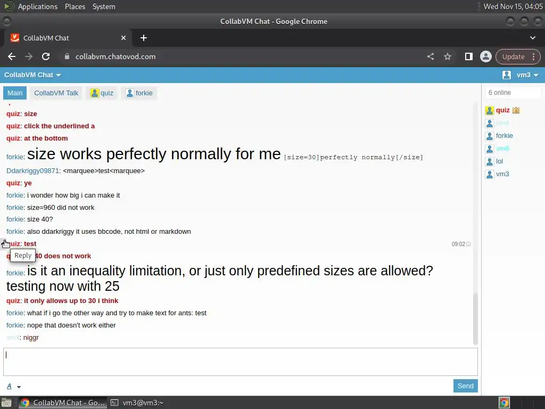Screen dimensions: 545x409
Task: Click the small icon next to 09:02
Action: (468, 244)
